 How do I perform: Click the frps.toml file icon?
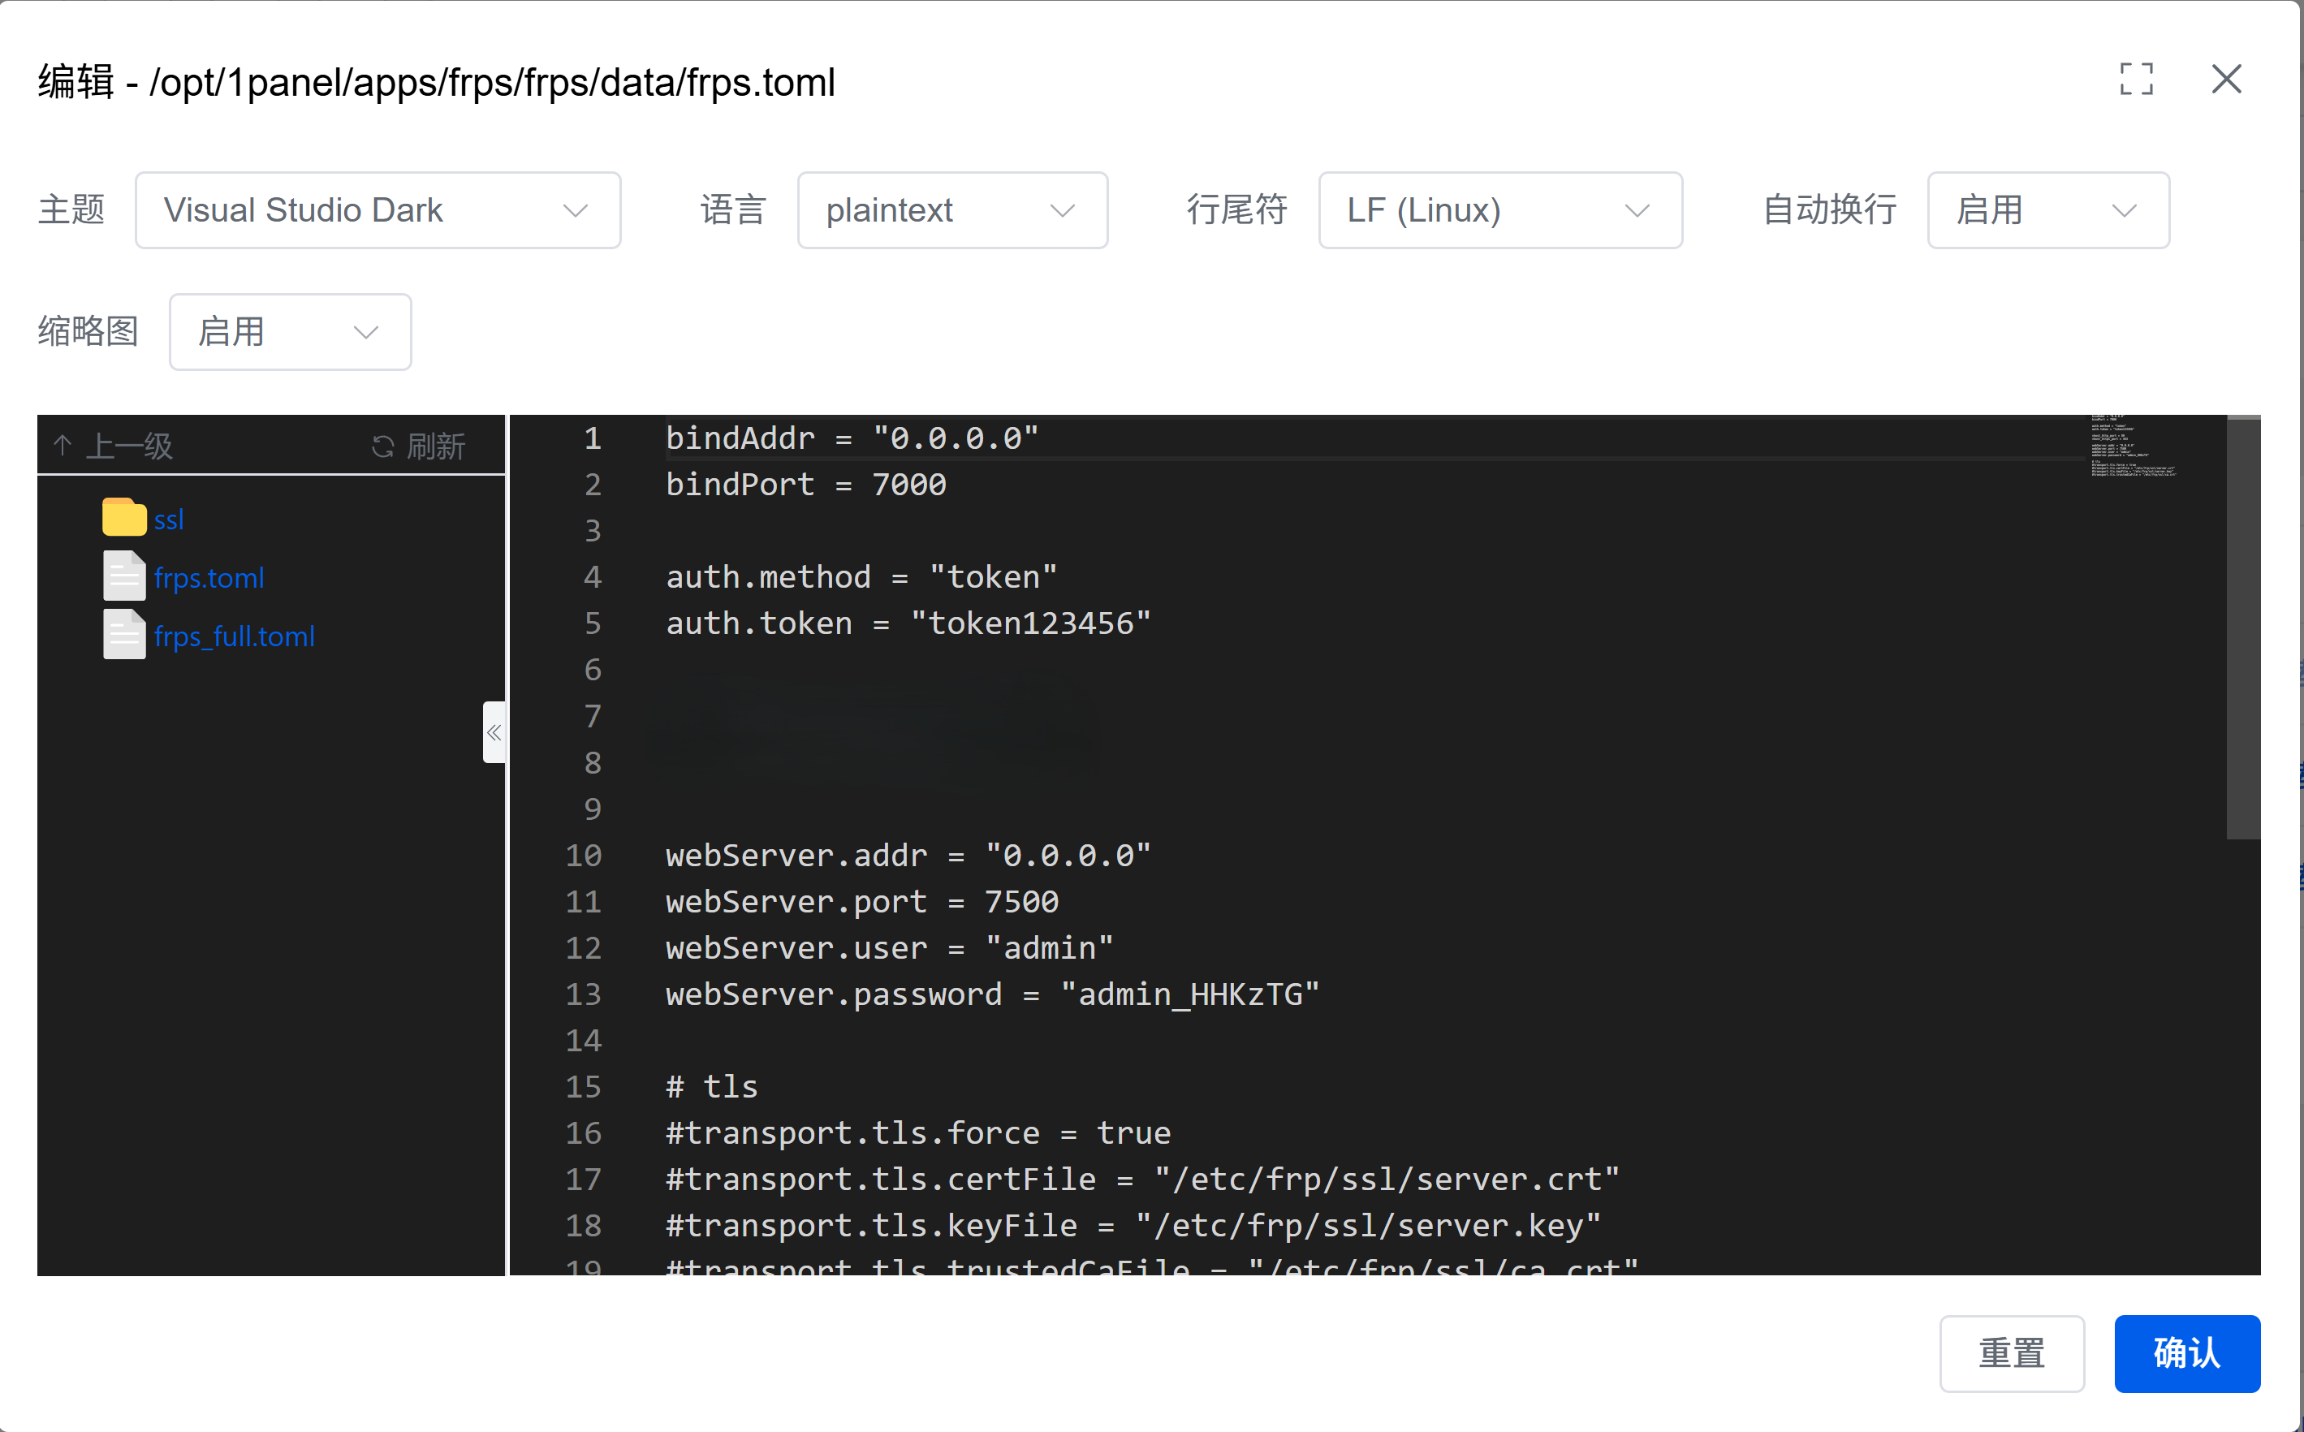123,576
